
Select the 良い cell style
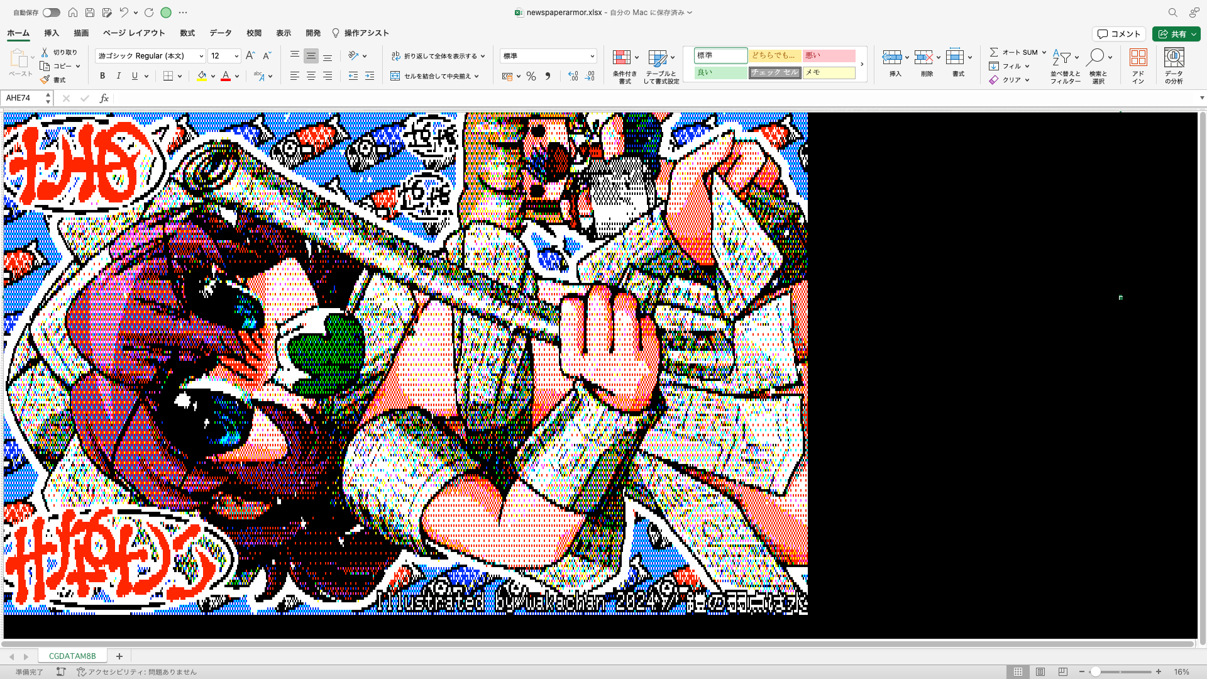pyautogui.click(x=720, y=72)
